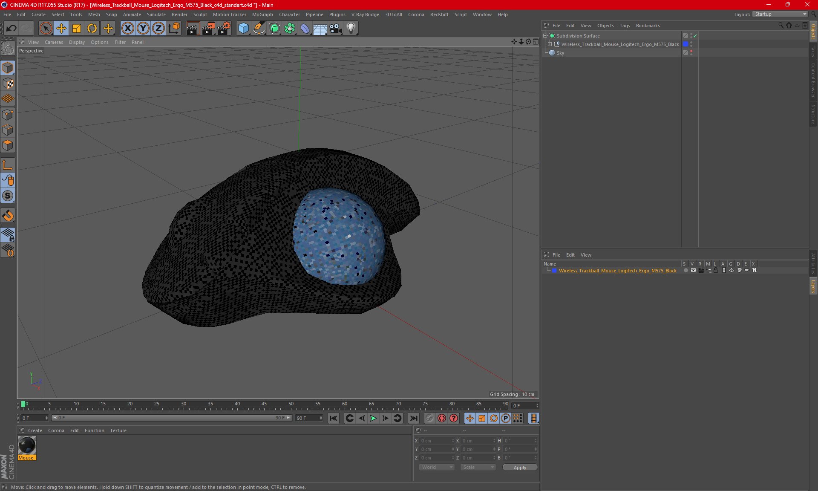Open the array/modeling objects icon
Screen dimensions: 818x491
click(290, 29)
